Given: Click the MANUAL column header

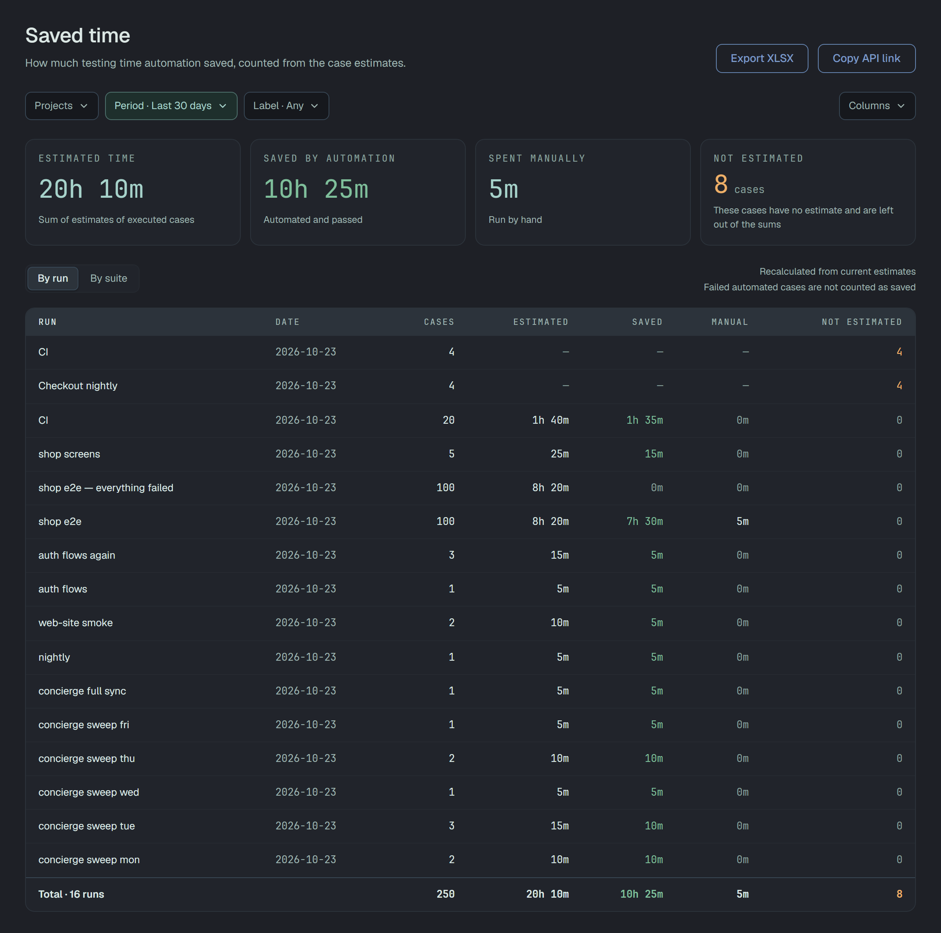Looking at the screenshot, I should coord(730,322).
